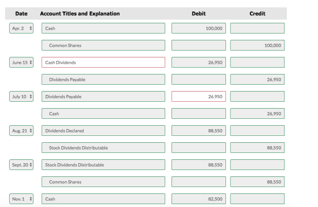Click Common Shares account field below Apr. 2 Cash

click(x=103, y=45)
